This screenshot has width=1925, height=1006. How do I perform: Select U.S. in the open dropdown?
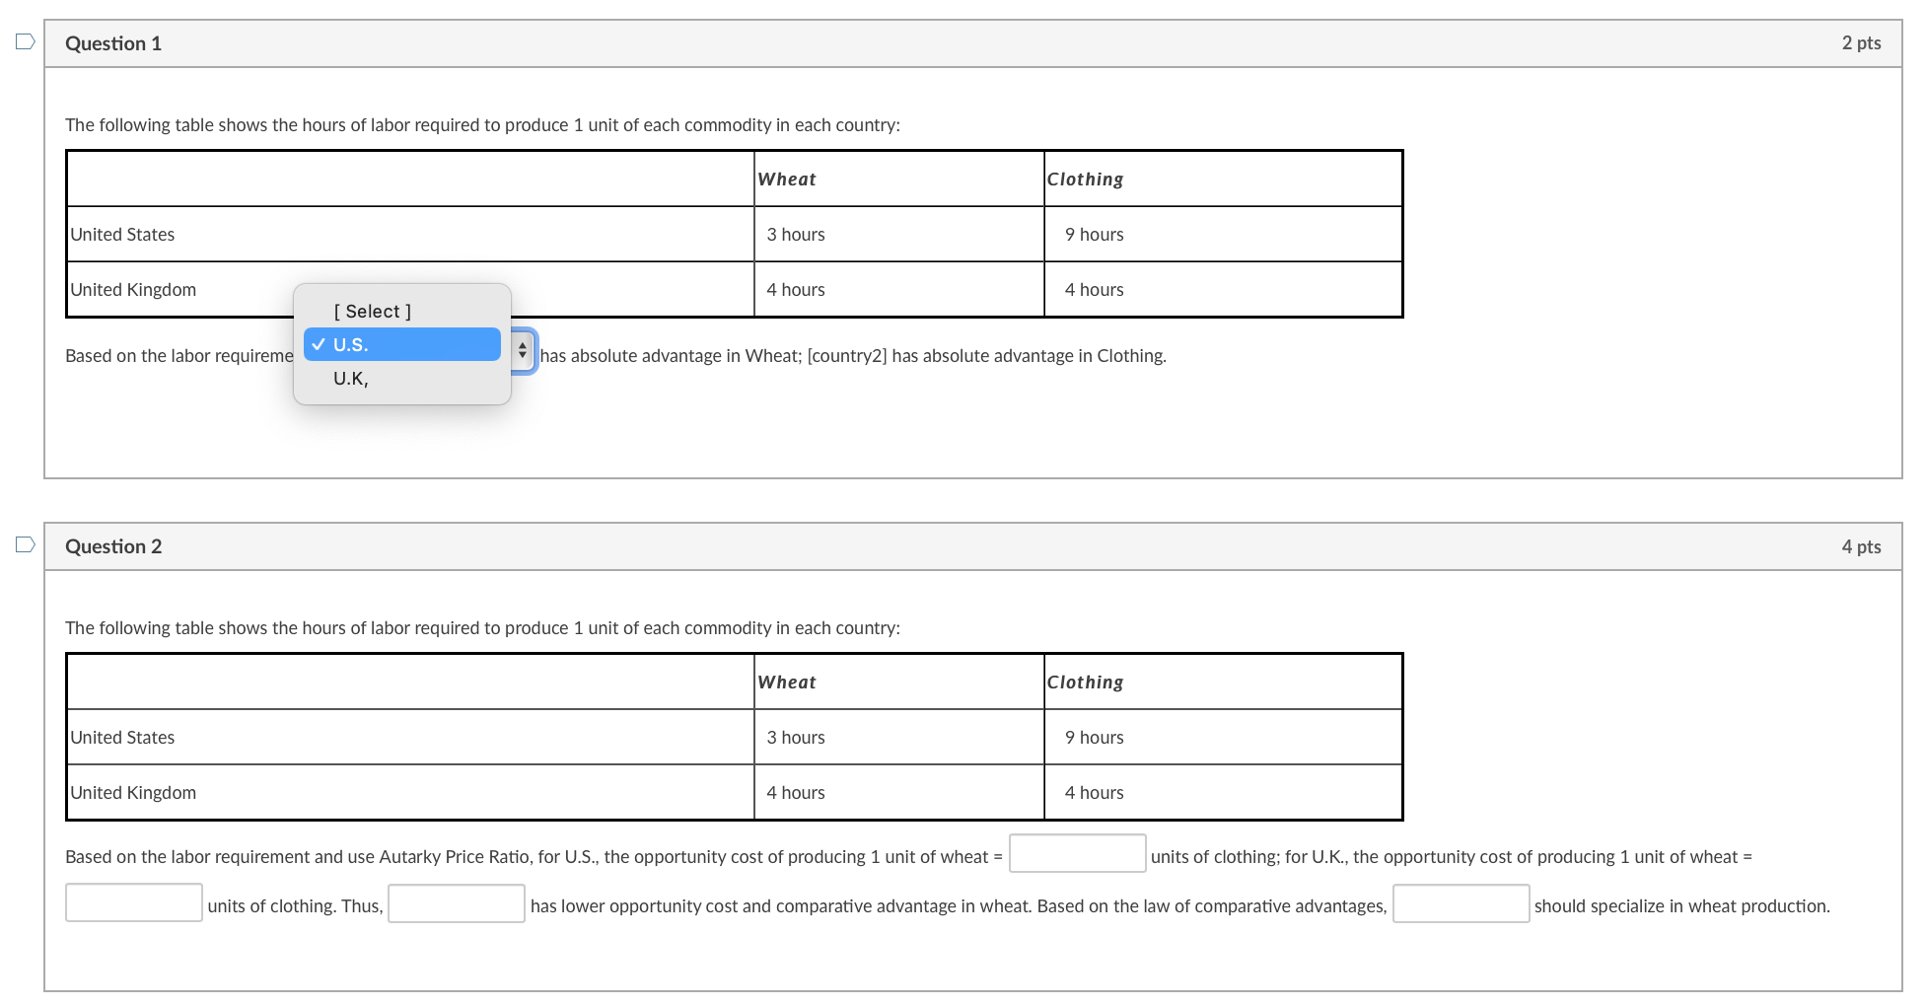point(402,344)
